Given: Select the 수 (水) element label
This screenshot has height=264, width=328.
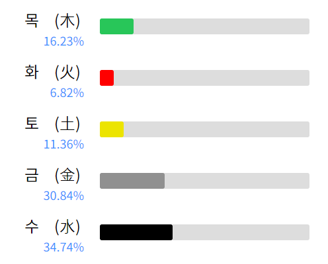Looking at the screenshot, I should [x=52, y=227].
